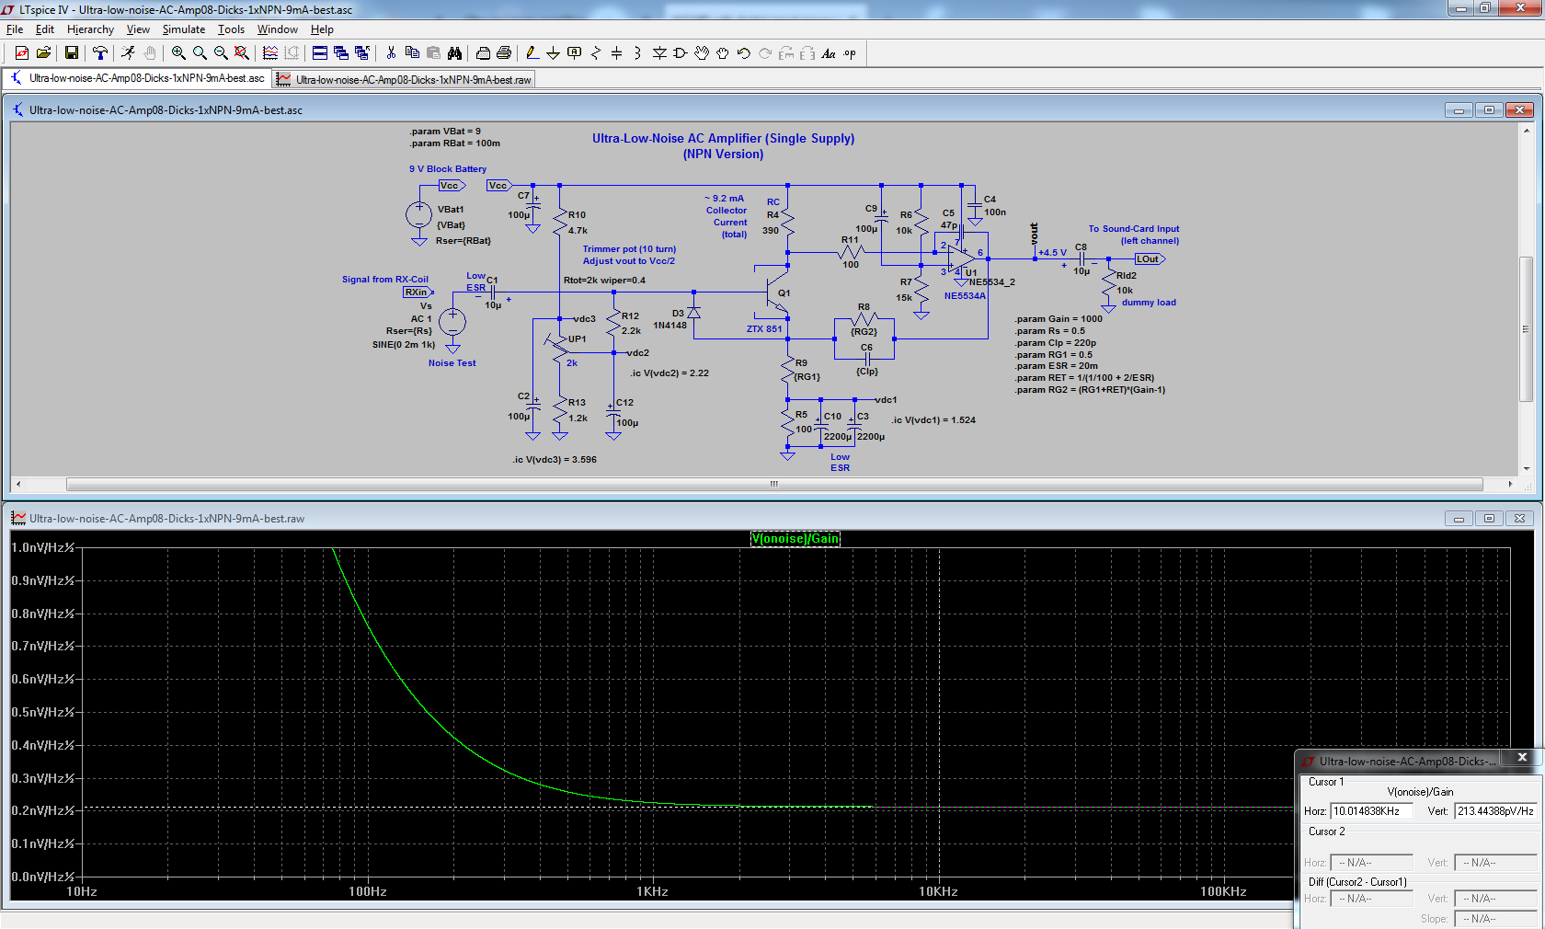Click the '.ic V(vdc3) = 3.596' directive
1545x929 pixels.
pyautogui.click(x=555, y=460)
